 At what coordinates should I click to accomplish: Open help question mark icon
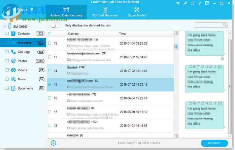(x=199, y=3)
